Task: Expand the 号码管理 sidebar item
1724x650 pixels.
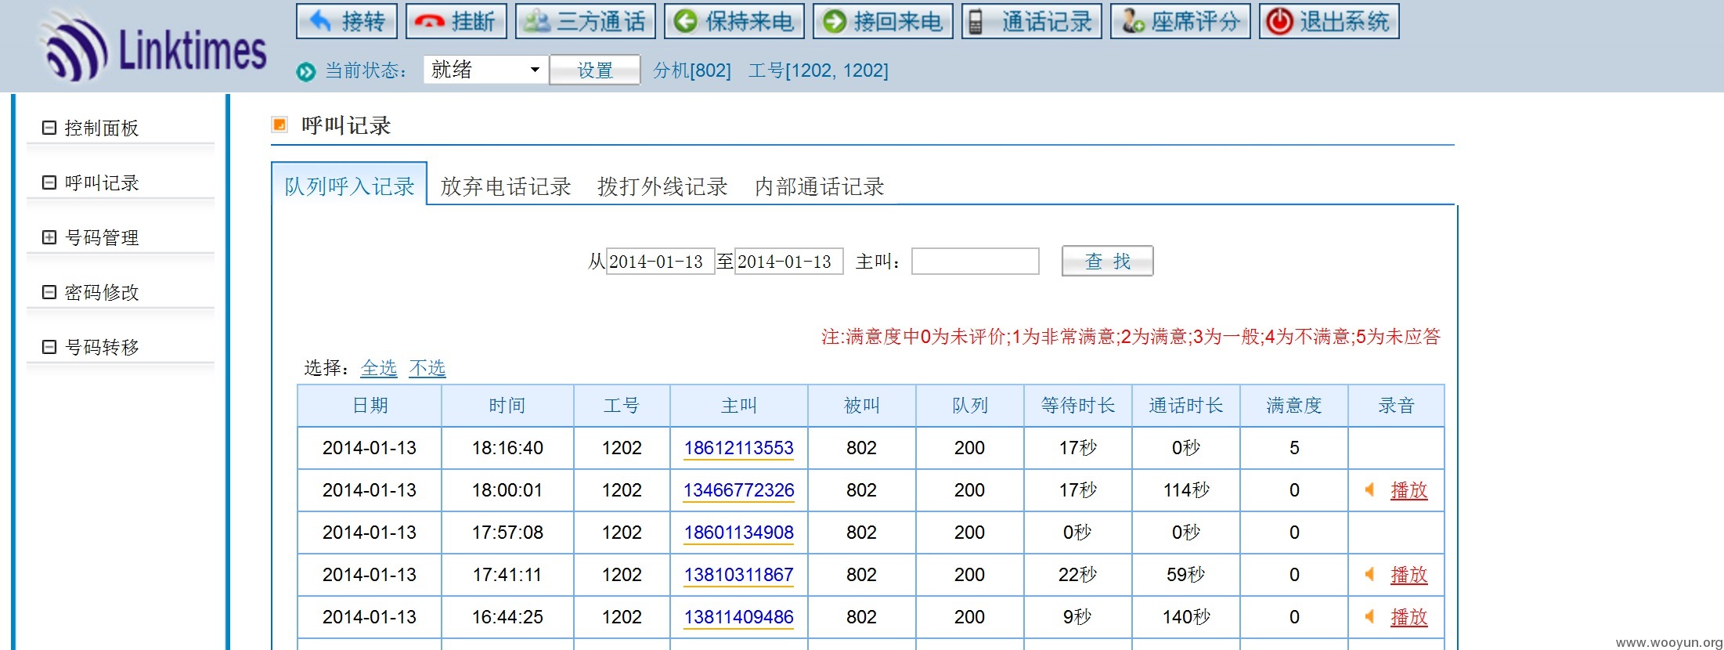Action: pos(49,237)
